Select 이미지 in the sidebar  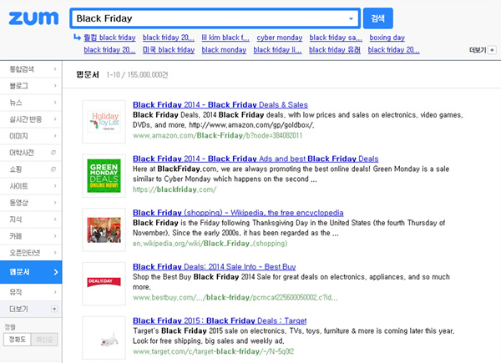(x=31, y=136)
